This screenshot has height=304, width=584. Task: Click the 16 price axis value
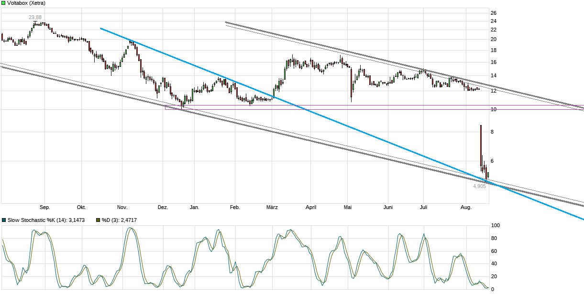(x=494, y=62)
